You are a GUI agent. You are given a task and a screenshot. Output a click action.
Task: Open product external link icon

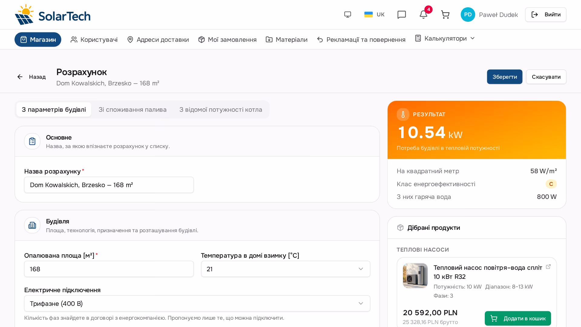pos(548,267)
